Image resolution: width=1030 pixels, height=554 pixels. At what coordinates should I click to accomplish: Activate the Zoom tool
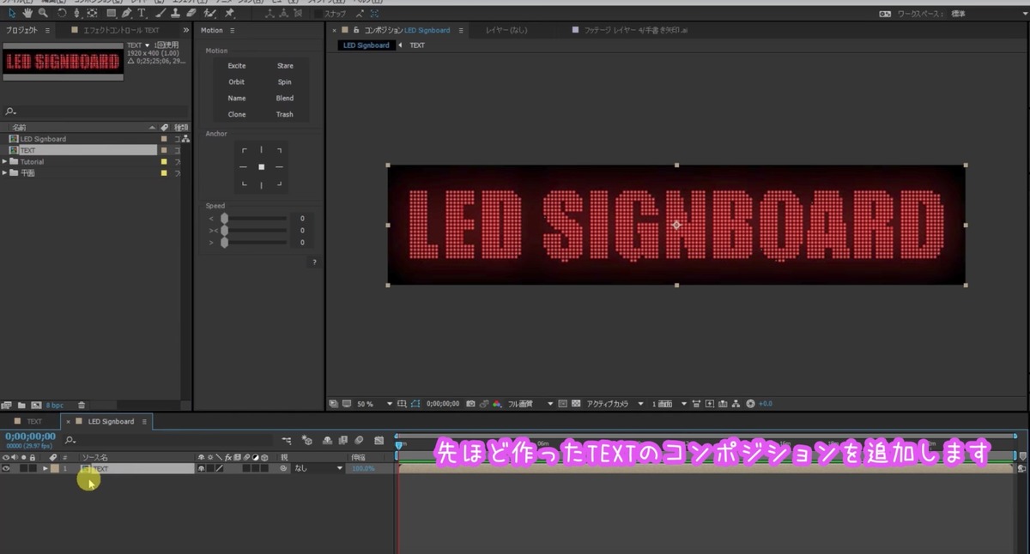[x=43, y=15]
